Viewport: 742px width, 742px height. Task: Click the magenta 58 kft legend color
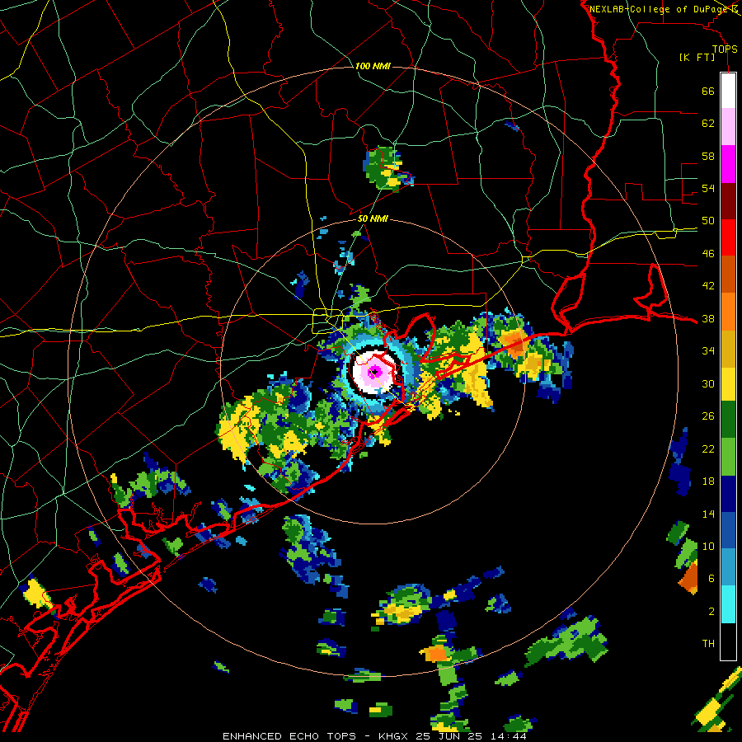point(728,164)
